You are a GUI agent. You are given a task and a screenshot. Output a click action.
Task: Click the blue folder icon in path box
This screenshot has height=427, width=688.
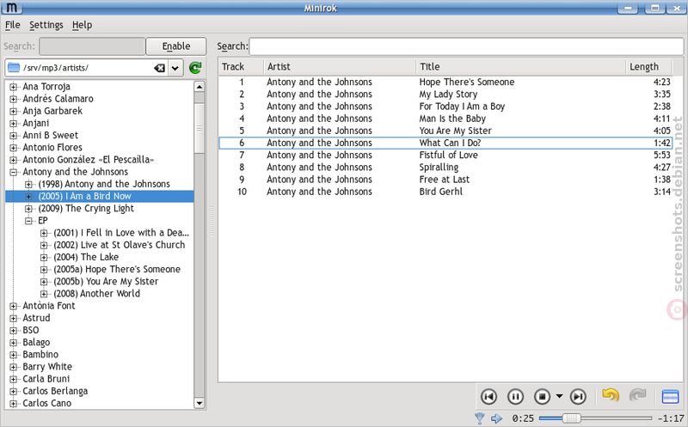pyautogui.click(x=14, y=68)
